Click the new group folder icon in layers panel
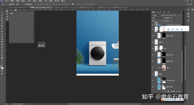This screenshot has width=194, height=105. [174, 91]
